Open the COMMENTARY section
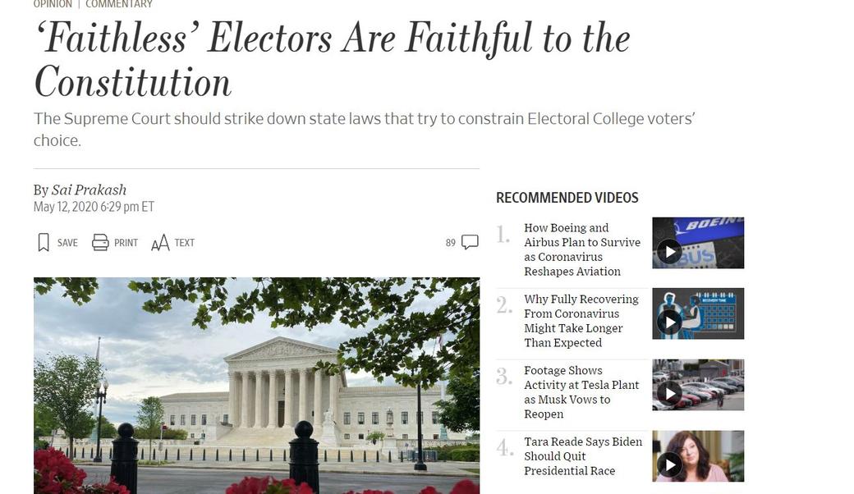854x494 pixels. tap(118, 3)
